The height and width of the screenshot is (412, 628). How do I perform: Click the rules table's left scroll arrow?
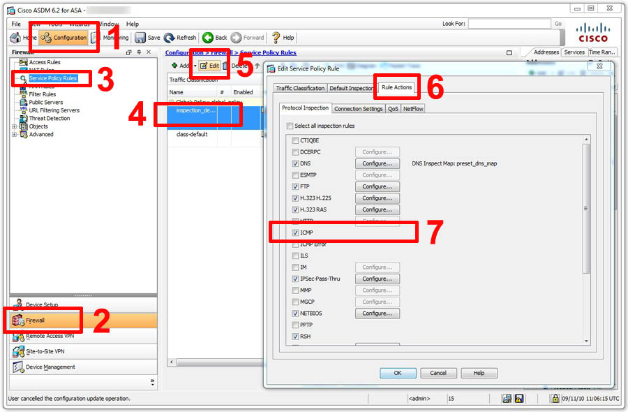pyautogui.click(x=172, y=362)
